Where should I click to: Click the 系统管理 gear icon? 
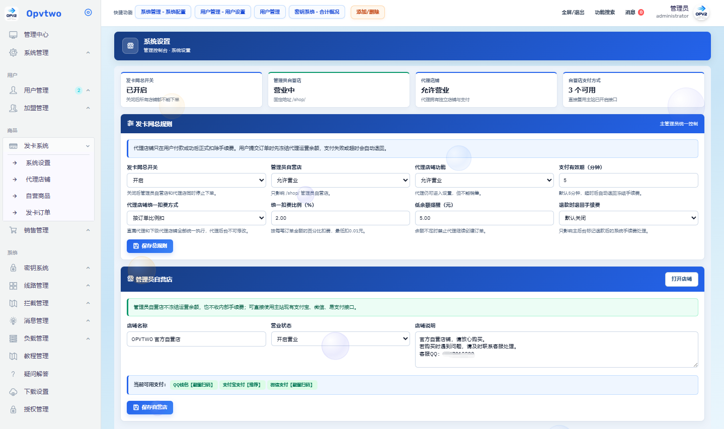pyautogui.click(x=13, y=52)
